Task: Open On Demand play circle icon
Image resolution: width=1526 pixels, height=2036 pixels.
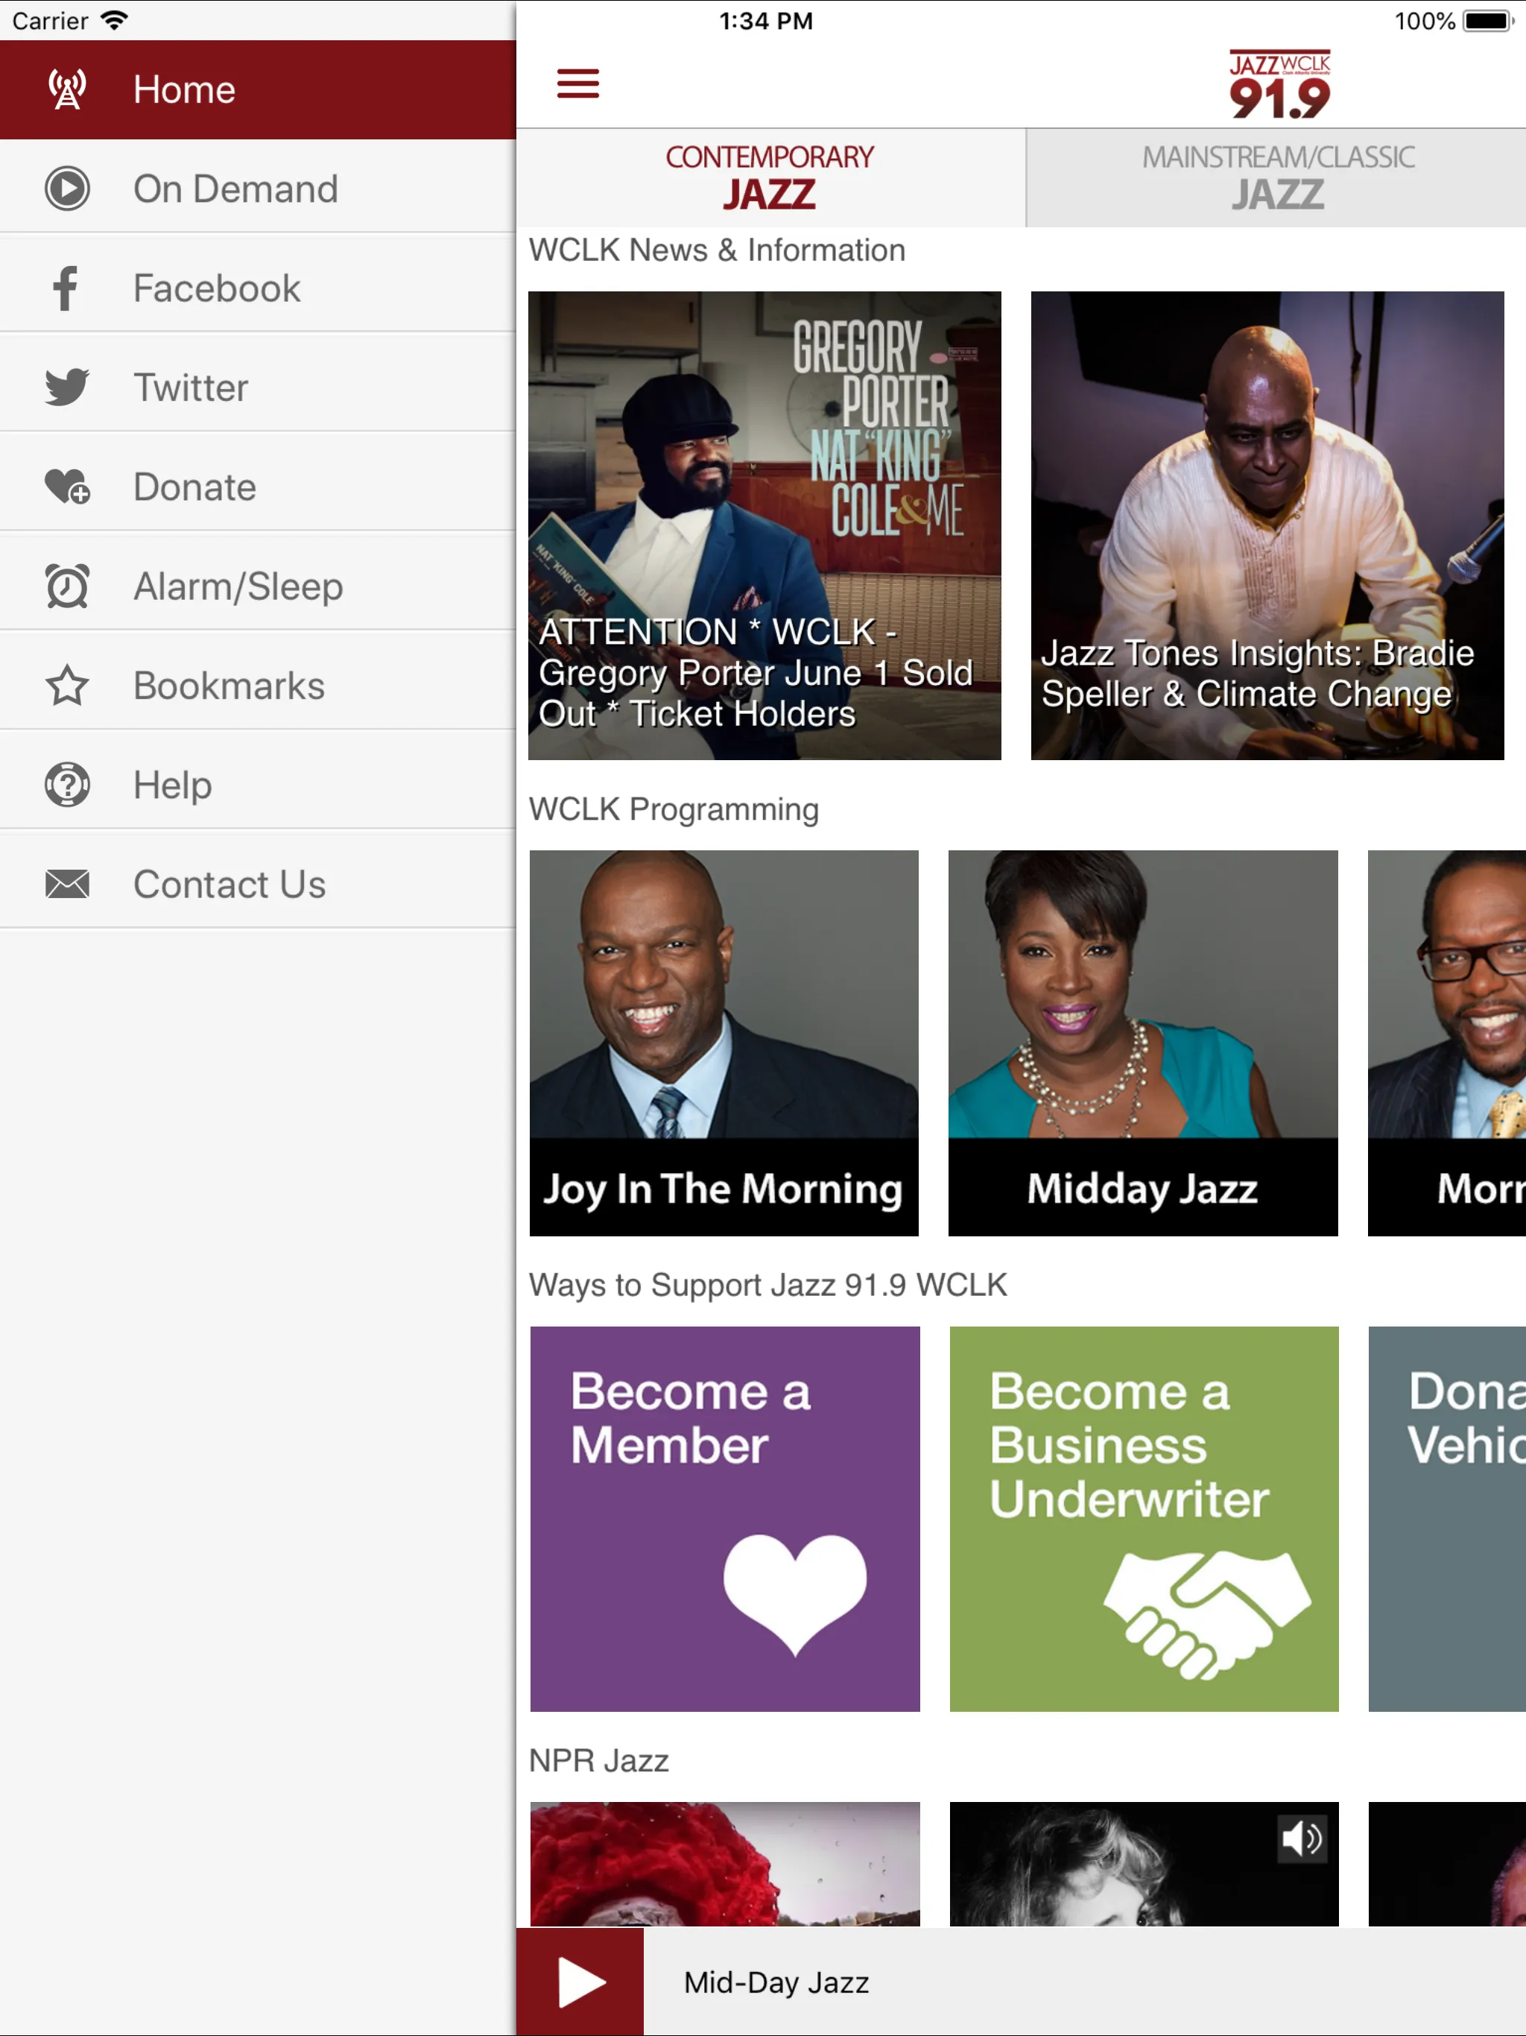Action: [67, 189]
